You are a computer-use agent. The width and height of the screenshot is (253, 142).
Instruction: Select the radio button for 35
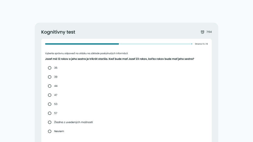pos(50,68)
